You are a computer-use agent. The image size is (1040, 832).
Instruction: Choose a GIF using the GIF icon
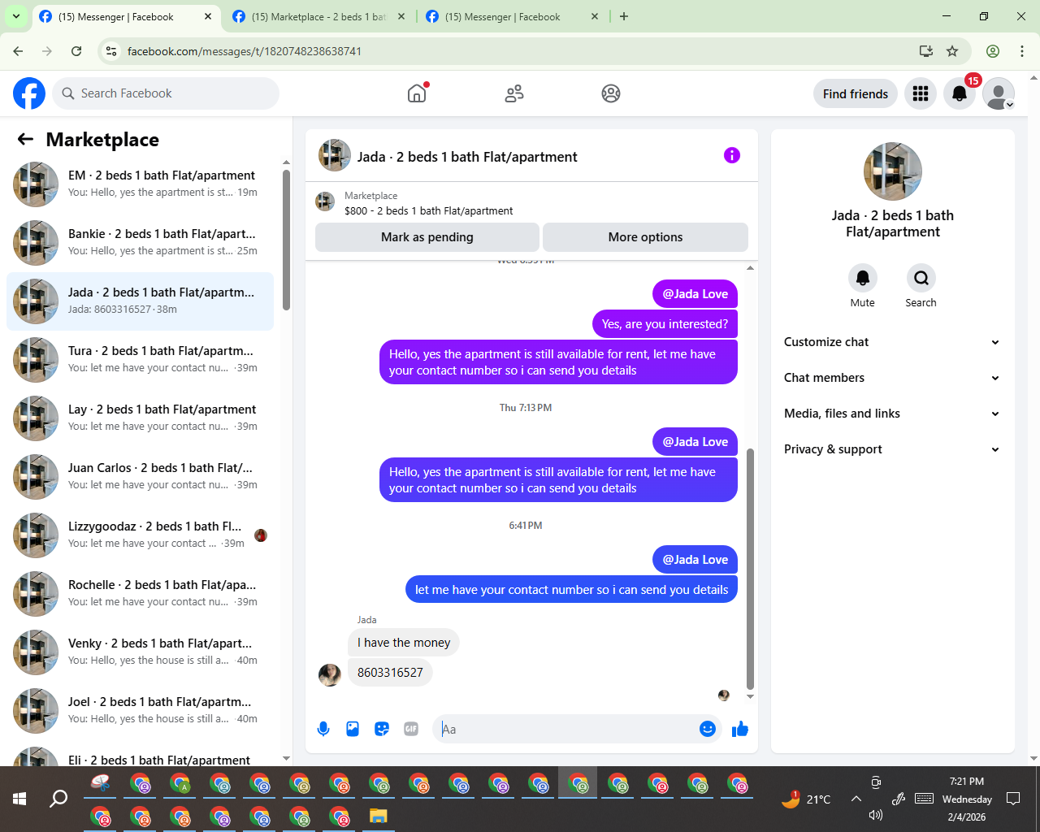pyautogui.click(x=411, y=729)
